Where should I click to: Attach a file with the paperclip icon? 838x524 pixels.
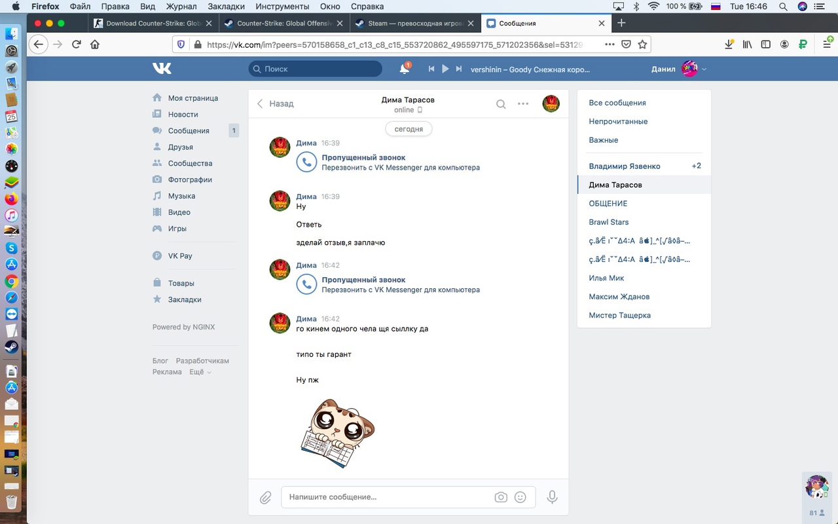(x=265, y=497)
